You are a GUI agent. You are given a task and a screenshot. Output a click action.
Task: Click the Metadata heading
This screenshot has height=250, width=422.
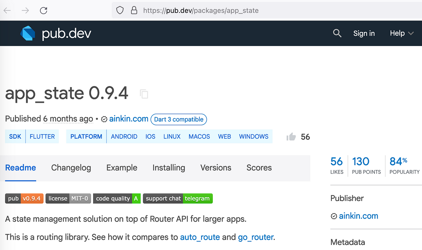coord(348,242)
